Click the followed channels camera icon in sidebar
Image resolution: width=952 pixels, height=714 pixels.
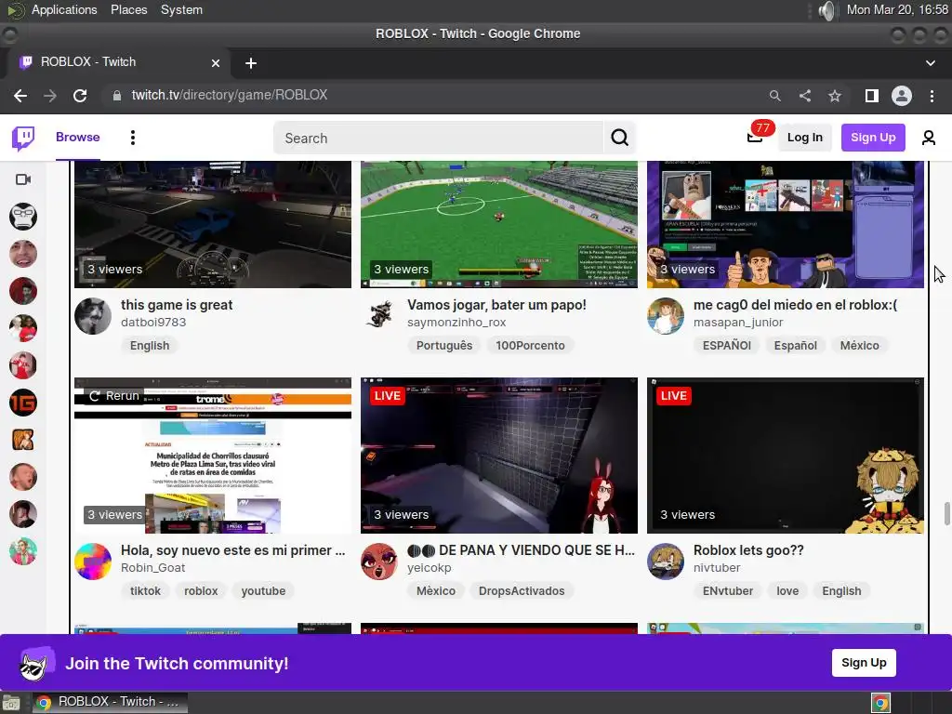tap(23, 179)
